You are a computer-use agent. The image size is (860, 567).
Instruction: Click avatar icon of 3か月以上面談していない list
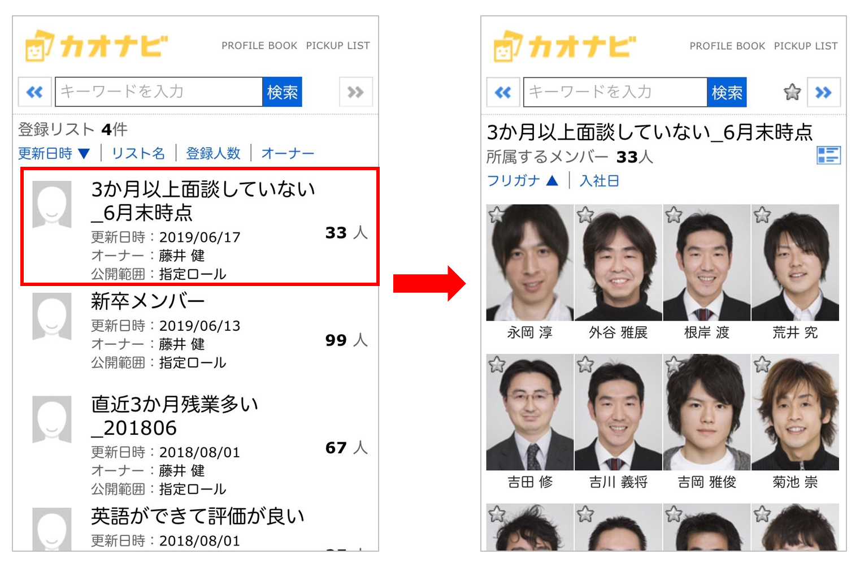coord(52,205)
